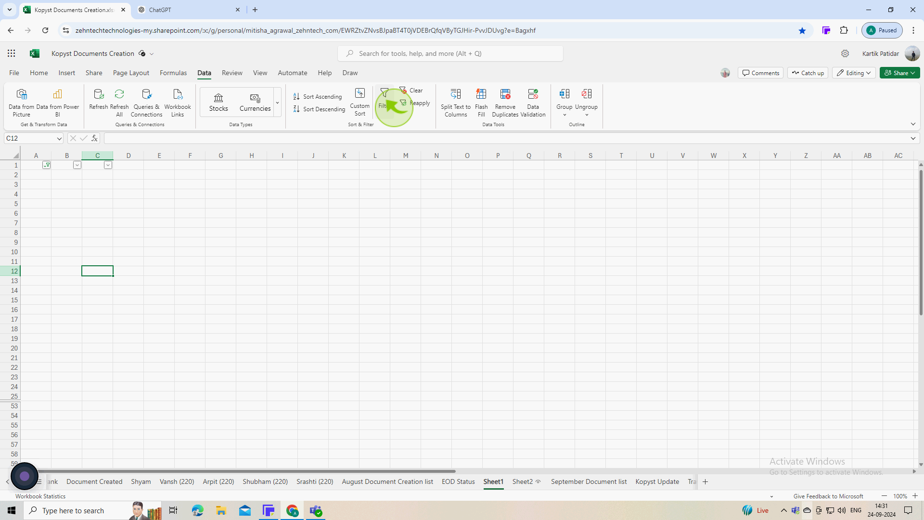The width and height of the screenshot is (924, 520).
Task: Open the File menu
Action: [x=14, y=73]
